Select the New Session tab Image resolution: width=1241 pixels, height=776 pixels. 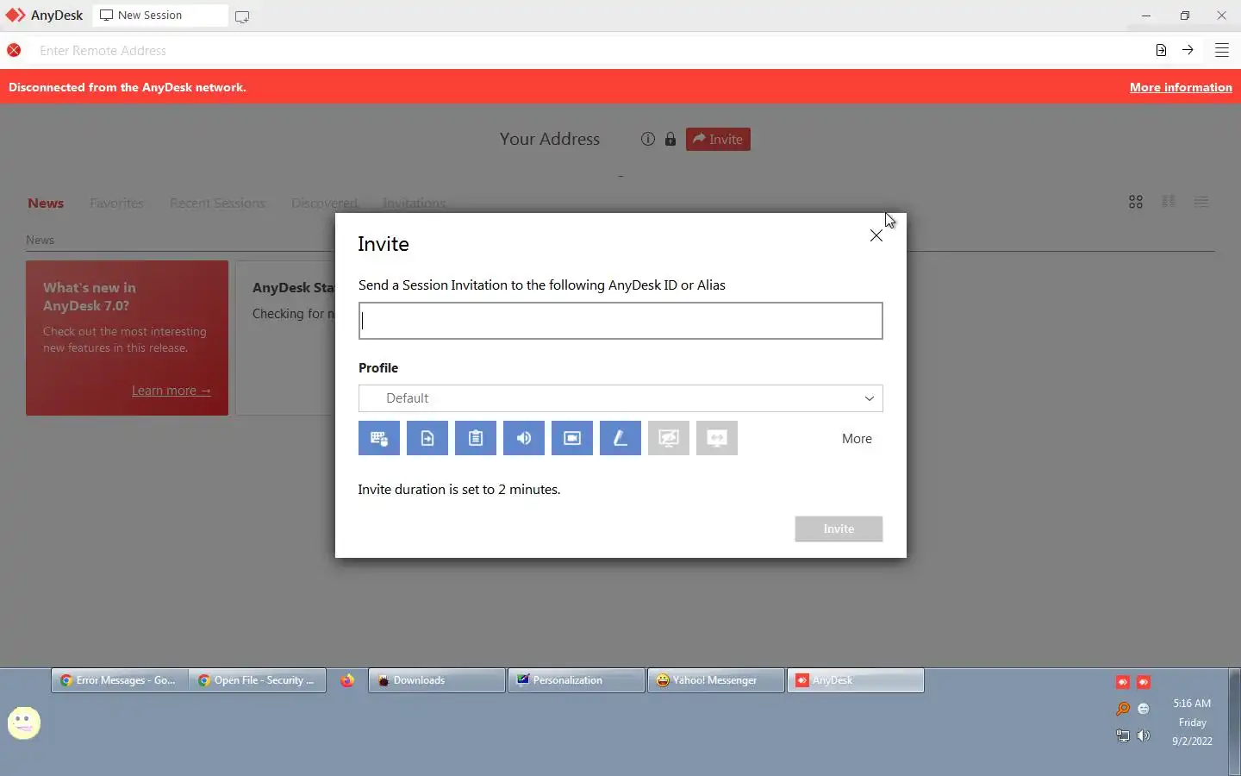click(160, 16)
